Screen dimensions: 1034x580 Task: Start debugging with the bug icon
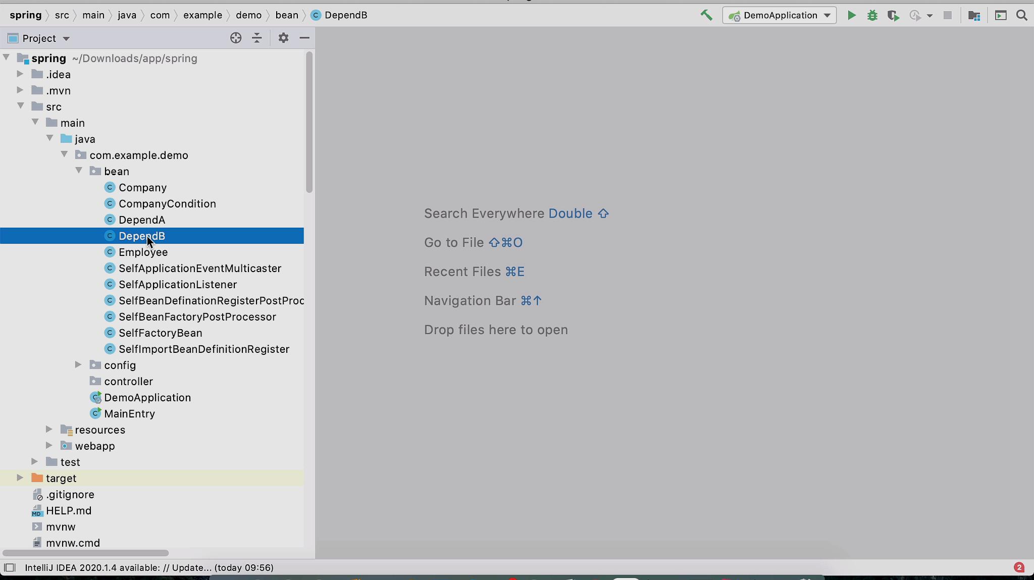(872, 15)
